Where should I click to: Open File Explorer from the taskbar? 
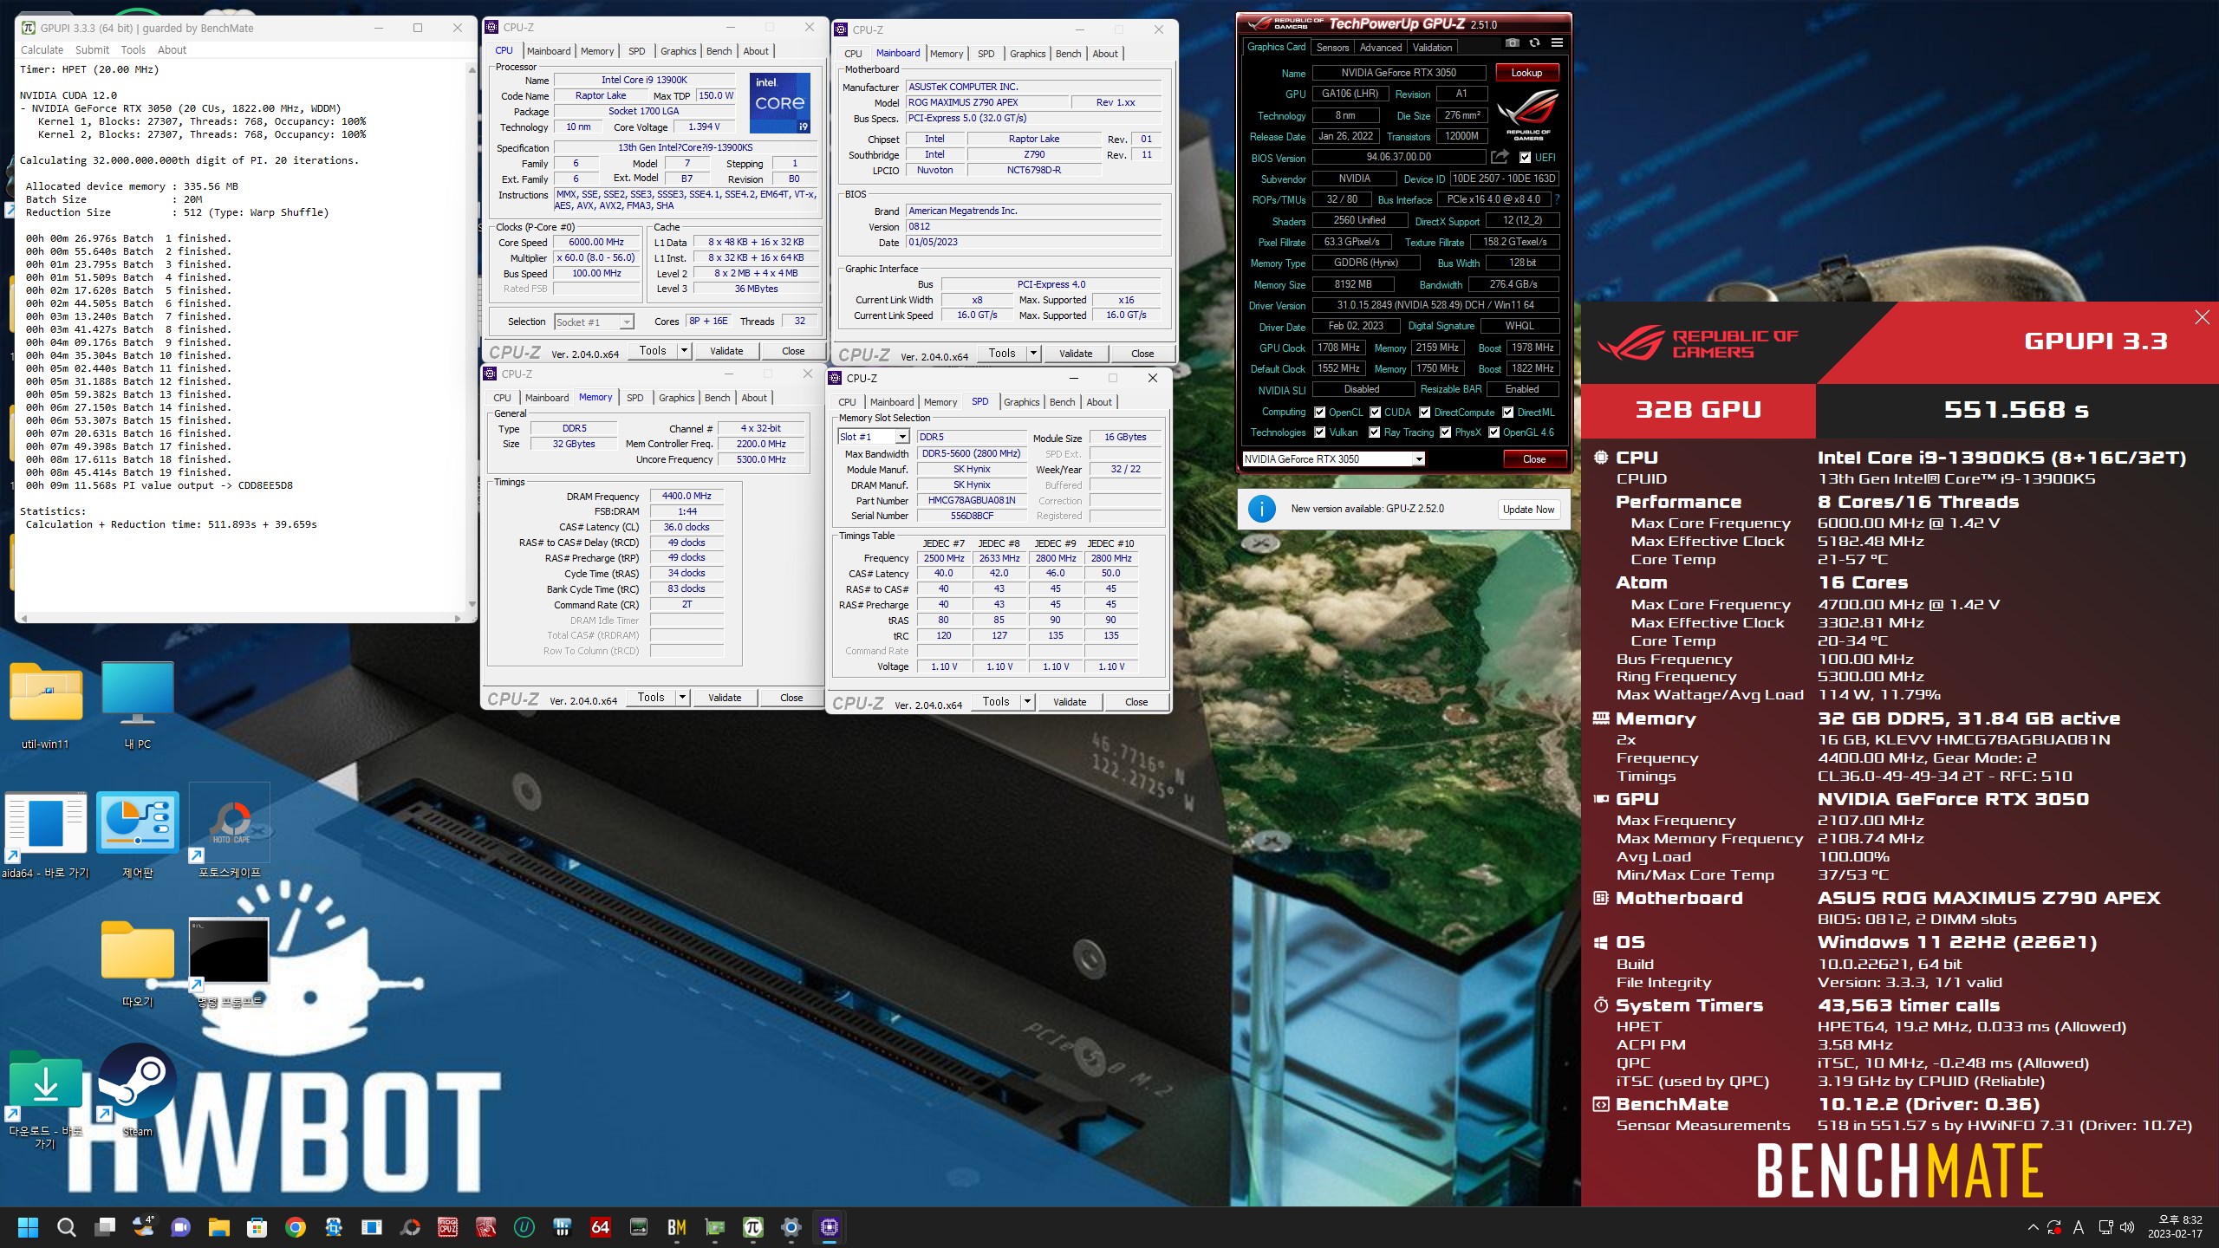pyautogui.click(x=218, y=1227)
